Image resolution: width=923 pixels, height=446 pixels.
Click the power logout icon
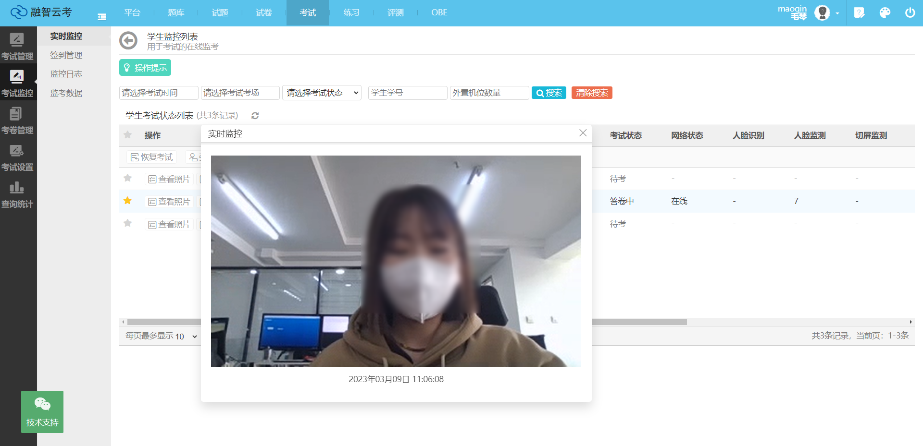(x=910, y=13)
